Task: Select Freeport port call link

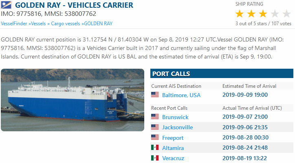Action: tap(173, 138)
